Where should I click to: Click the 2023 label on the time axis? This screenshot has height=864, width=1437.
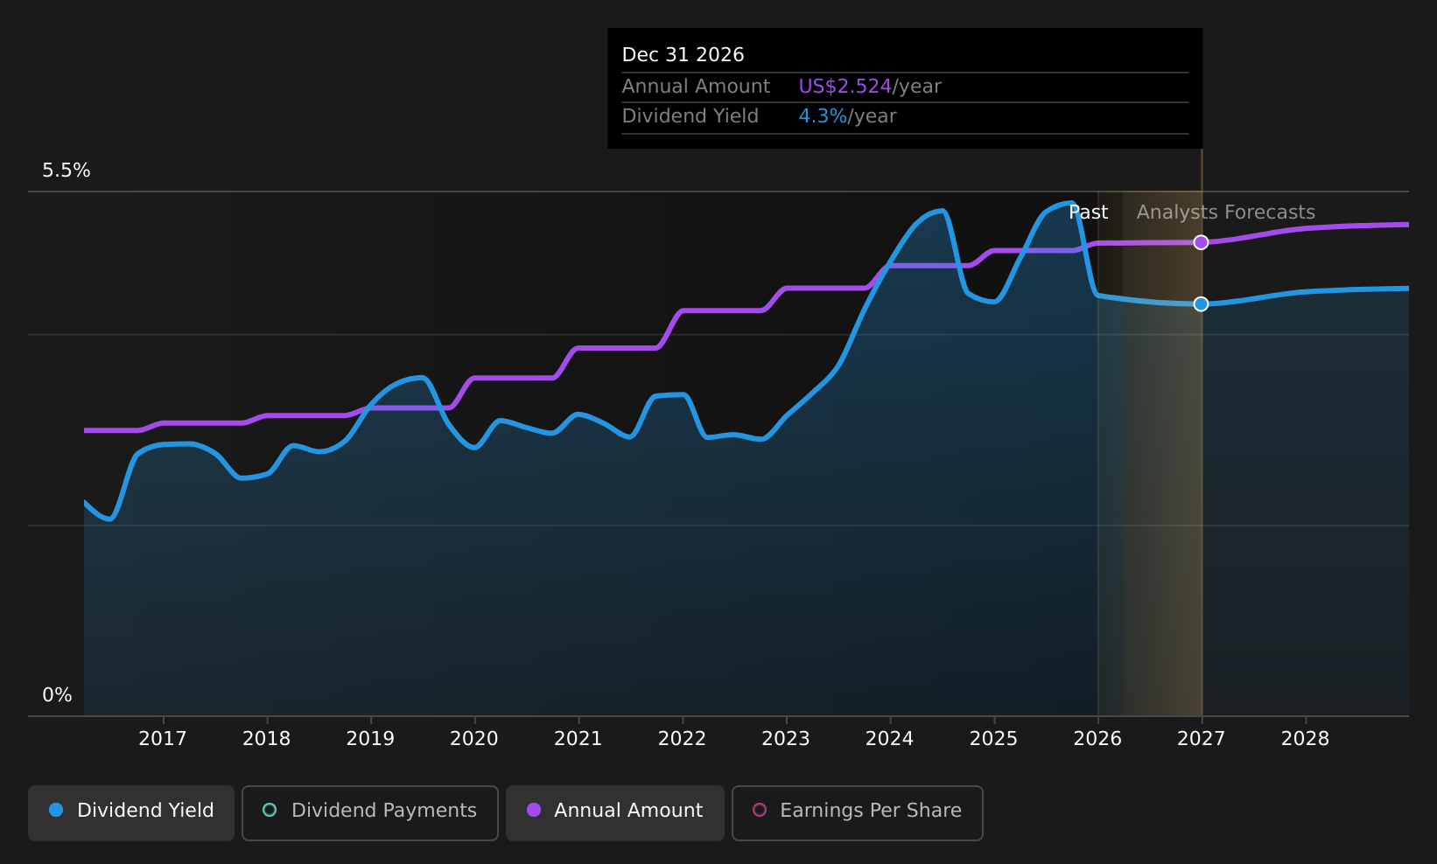(786, 739)
